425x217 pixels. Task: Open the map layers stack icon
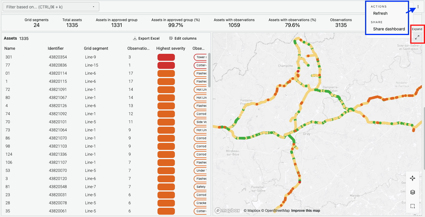413,192
